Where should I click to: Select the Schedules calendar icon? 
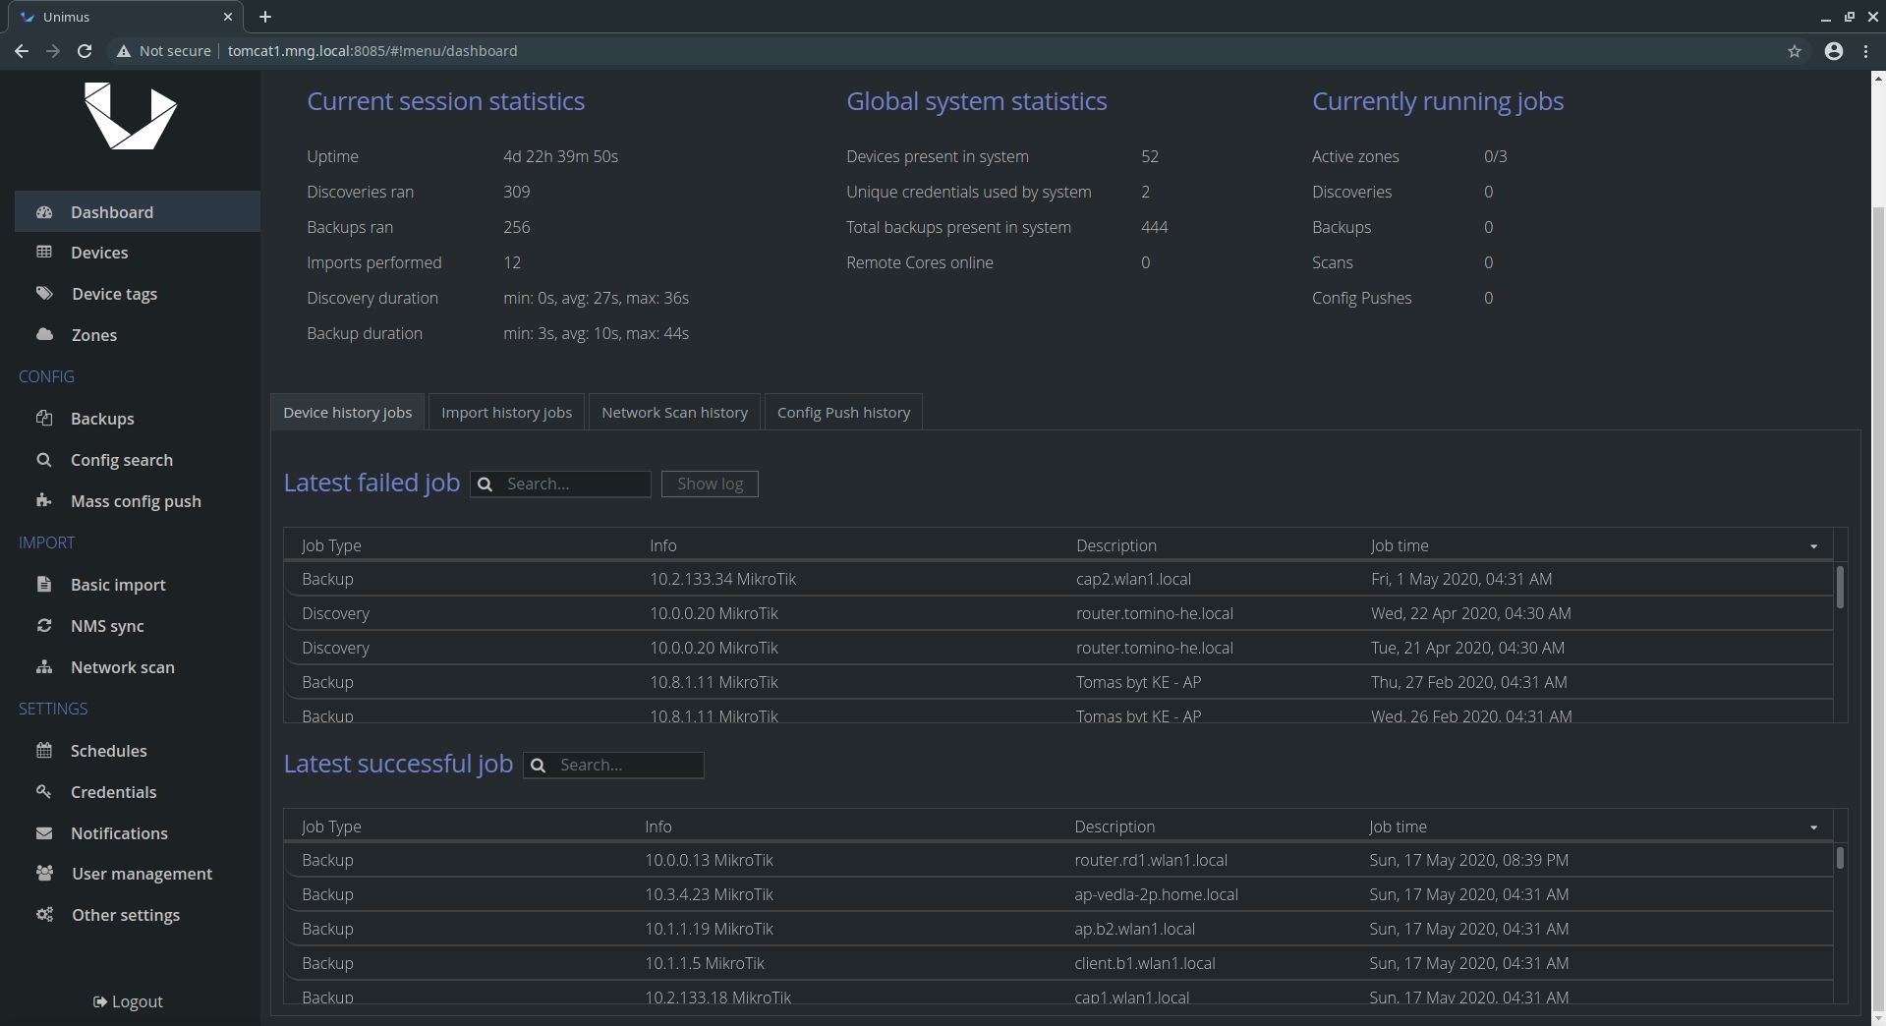[45, 750]
